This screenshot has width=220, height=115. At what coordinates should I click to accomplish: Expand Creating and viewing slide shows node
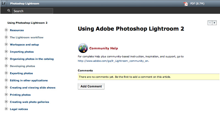point(6,87)
